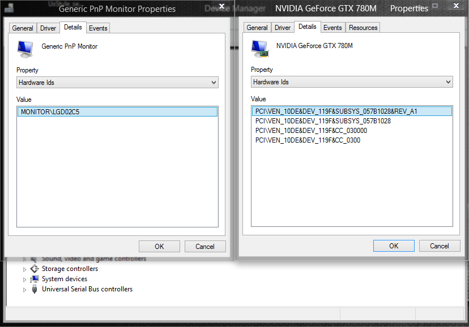469x327 pixels.
Task: Select Details tab in Monitor Properties
Action: (73, 27)
